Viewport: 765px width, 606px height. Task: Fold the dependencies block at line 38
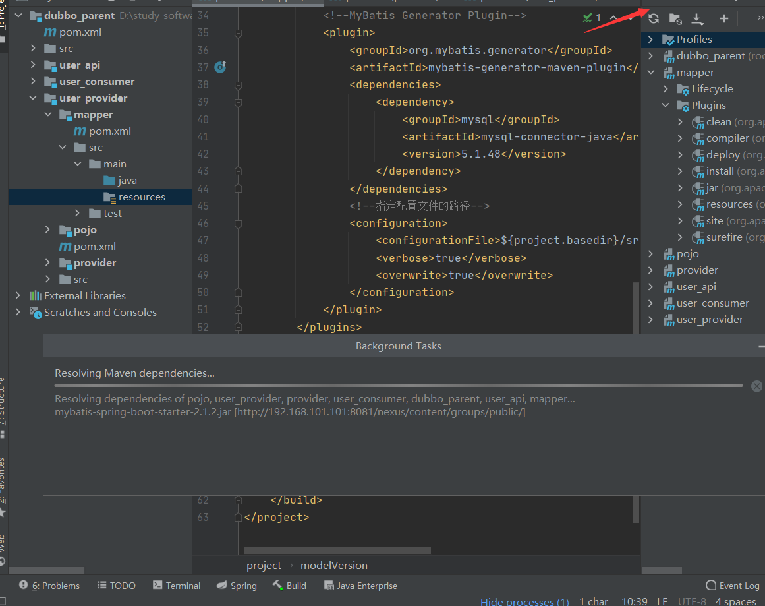(x=238, y=85)
